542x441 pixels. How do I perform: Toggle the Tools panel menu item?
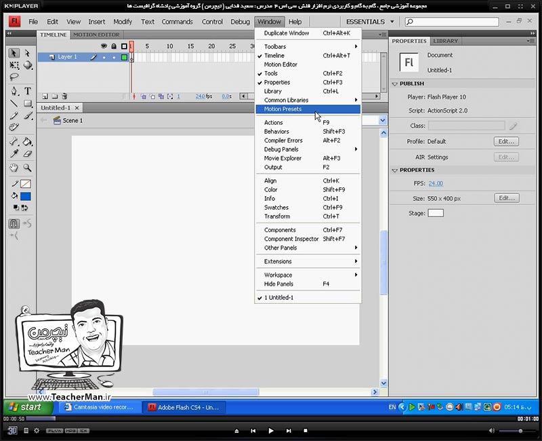pyautogui.click(x=308, y=73)
